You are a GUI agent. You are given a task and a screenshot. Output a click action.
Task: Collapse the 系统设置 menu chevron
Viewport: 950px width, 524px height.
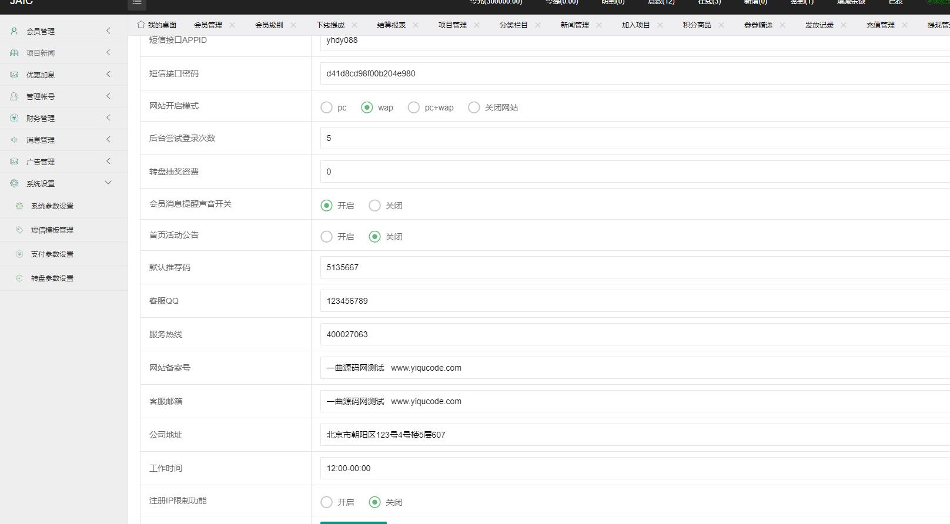click(108, 183)
